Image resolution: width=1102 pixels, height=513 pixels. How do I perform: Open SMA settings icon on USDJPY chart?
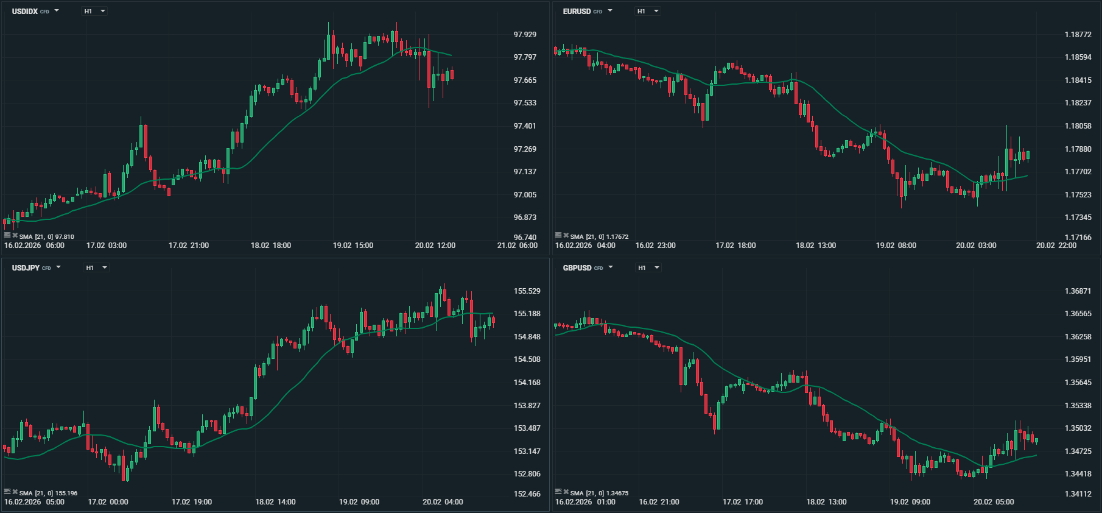(7, 492)
